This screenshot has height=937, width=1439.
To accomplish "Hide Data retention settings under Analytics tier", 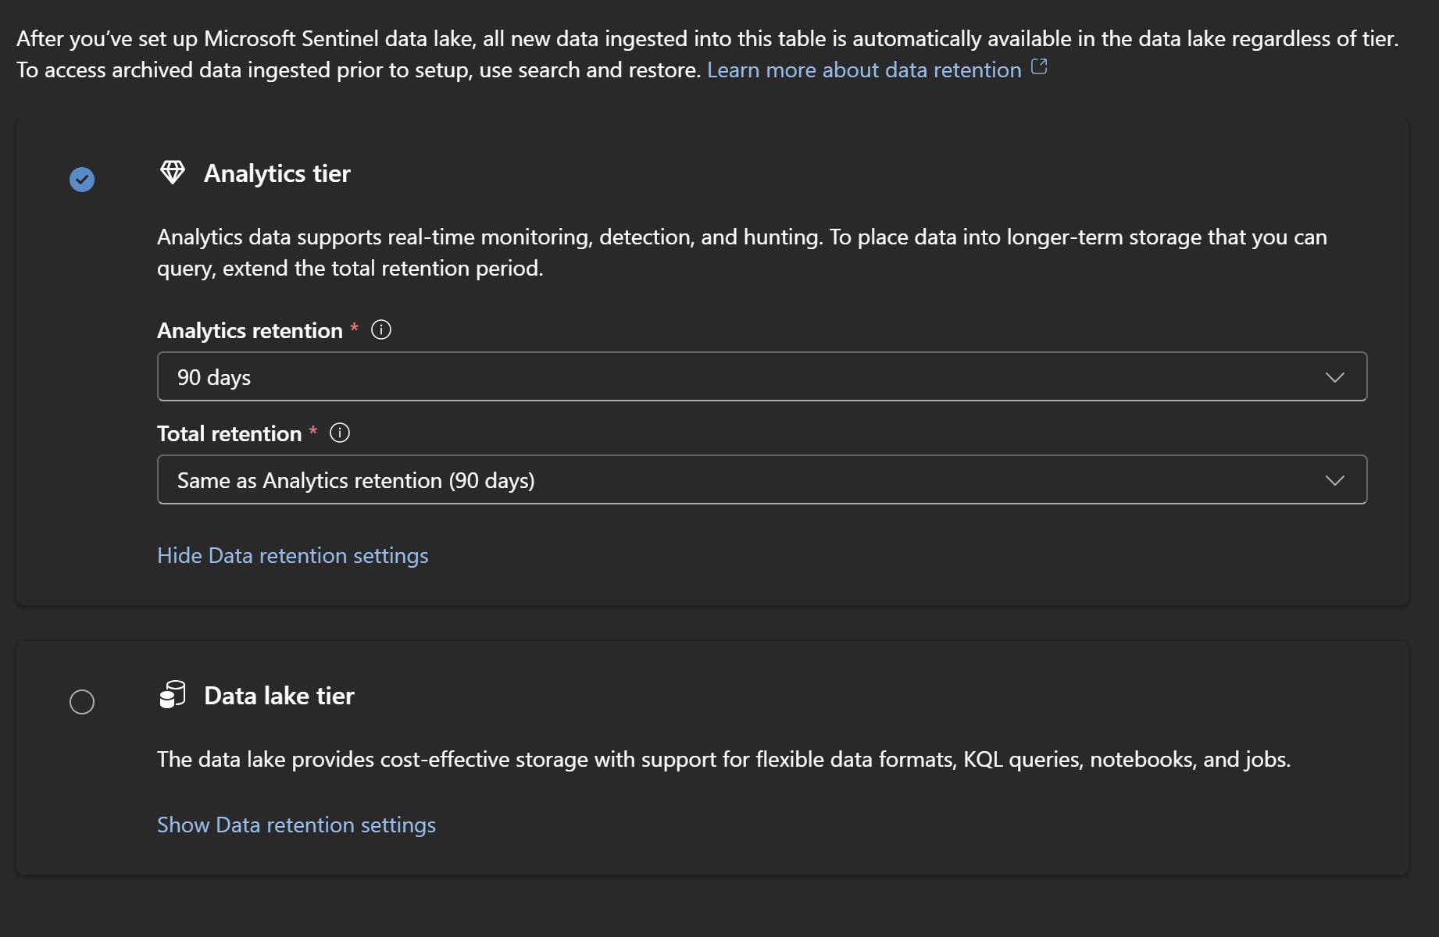I will tap(292, 555).
